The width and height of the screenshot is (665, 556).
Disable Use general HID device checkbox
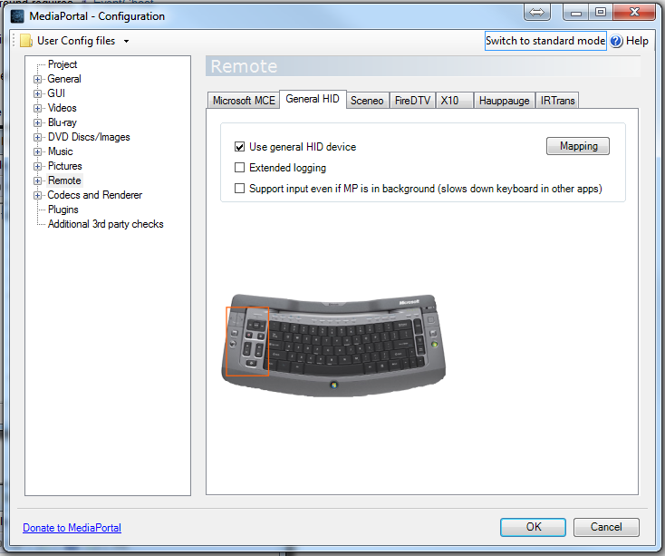coord(239,147)
